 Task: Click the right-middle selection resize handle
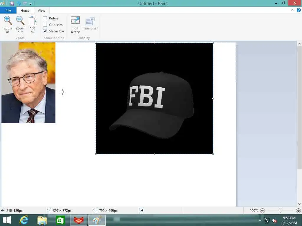click(213, 99)
